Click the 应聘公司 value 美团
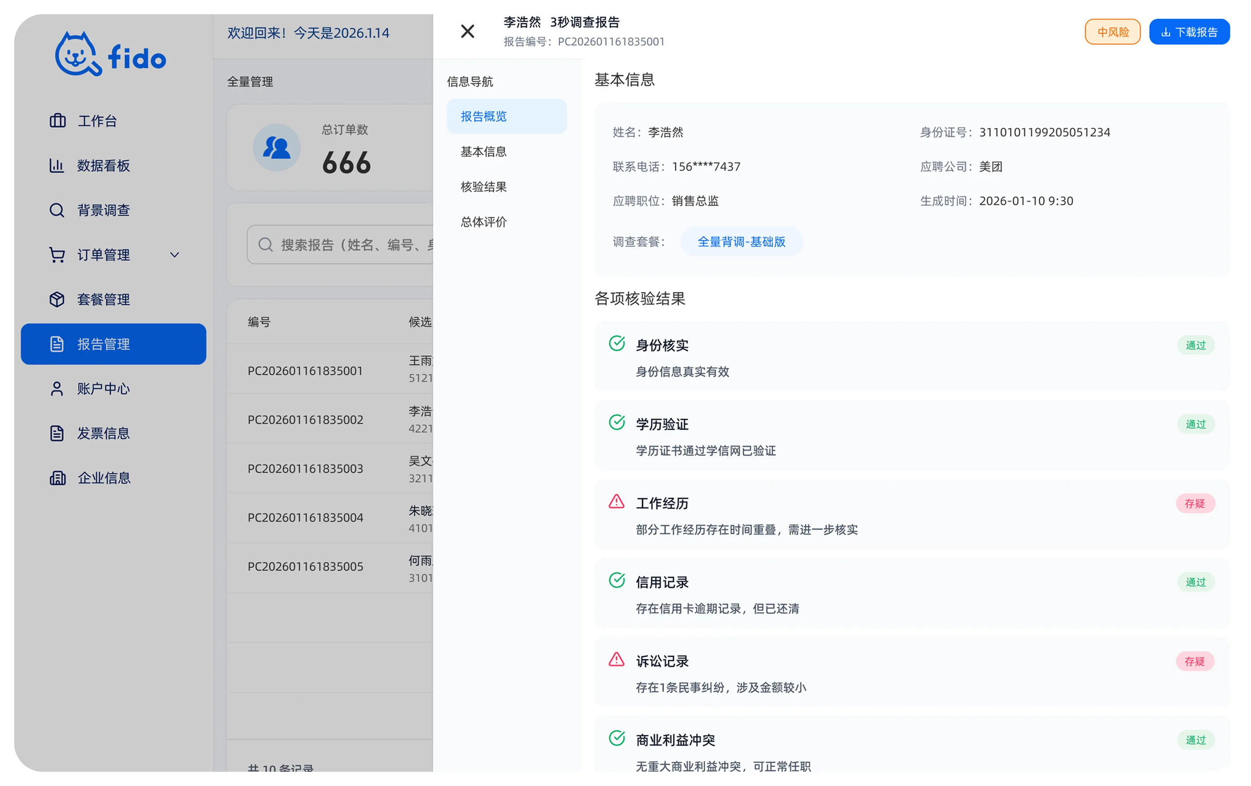Viewport: 1251px width, 786px height. pyautogui.click(x=990, y=167)
